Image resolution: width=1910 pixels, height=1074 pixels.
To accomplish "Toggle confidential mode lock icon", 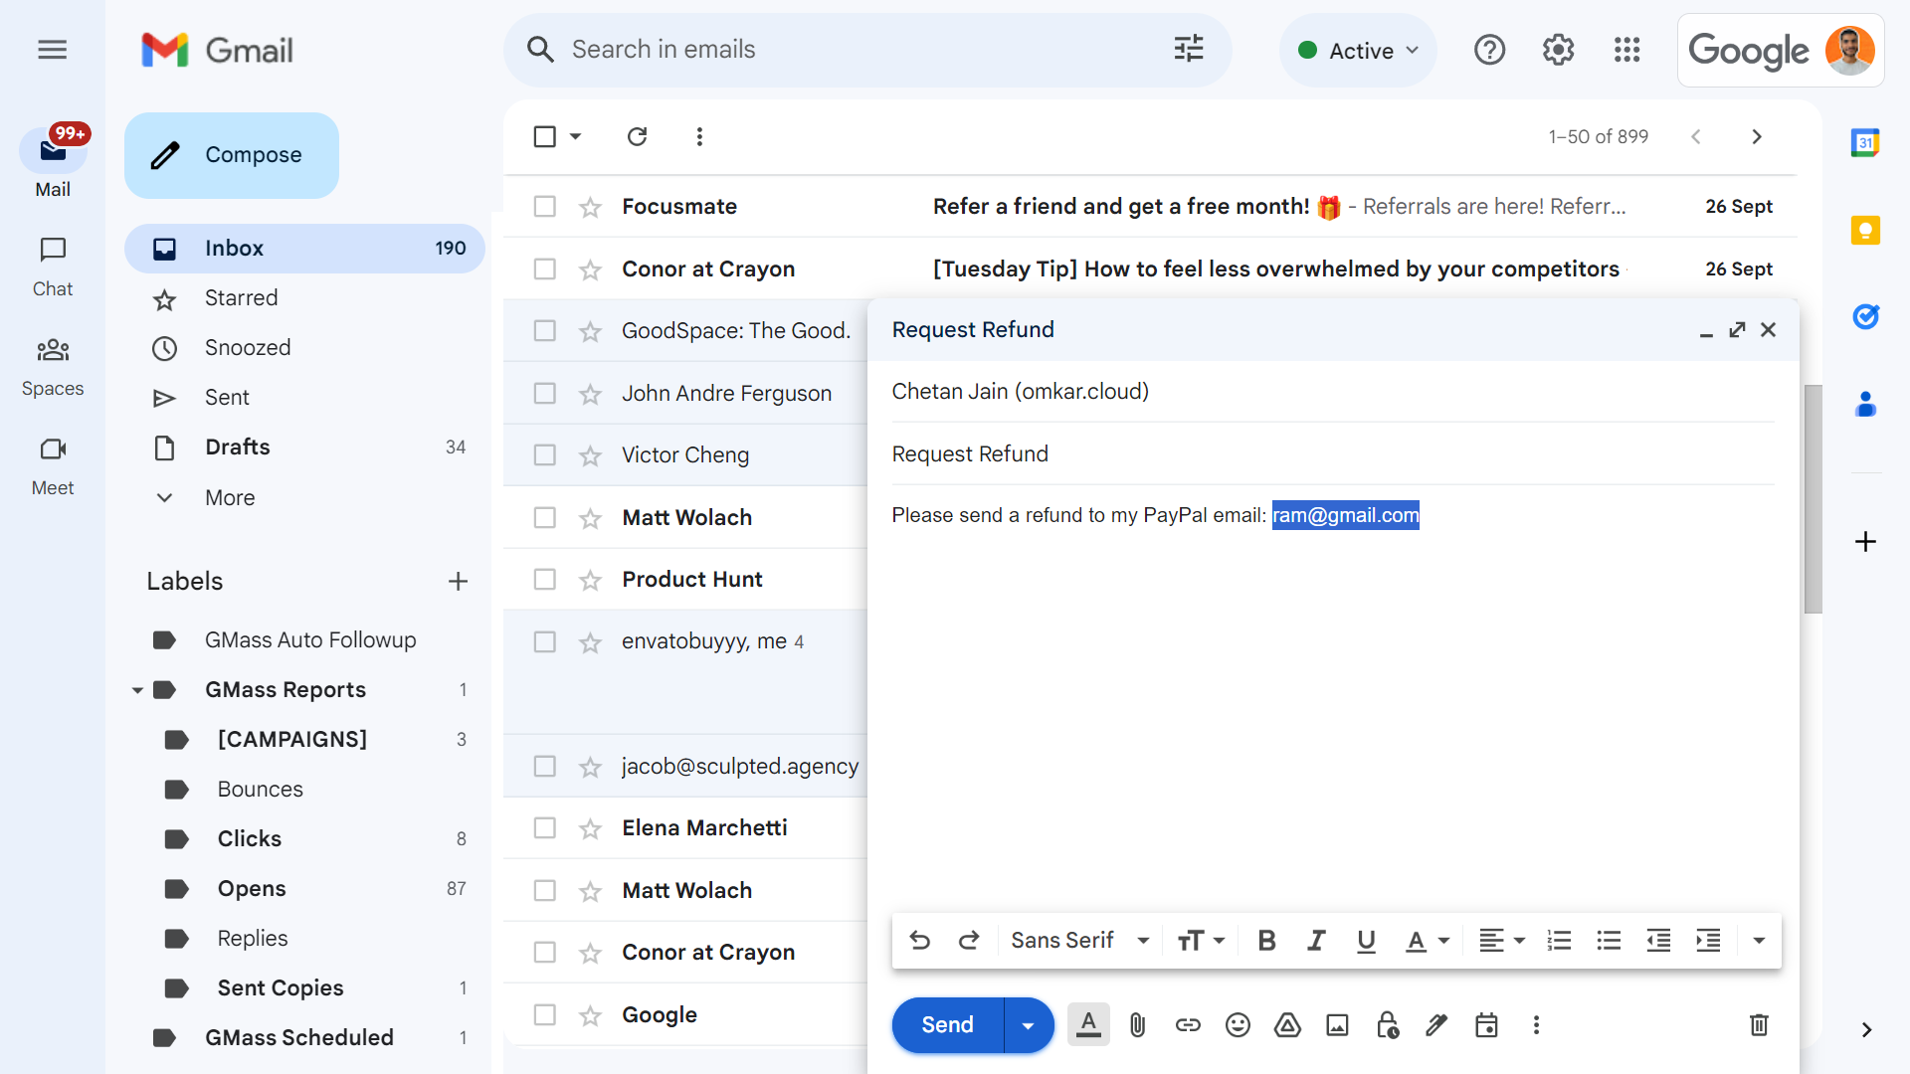I will [1388, 1025].
